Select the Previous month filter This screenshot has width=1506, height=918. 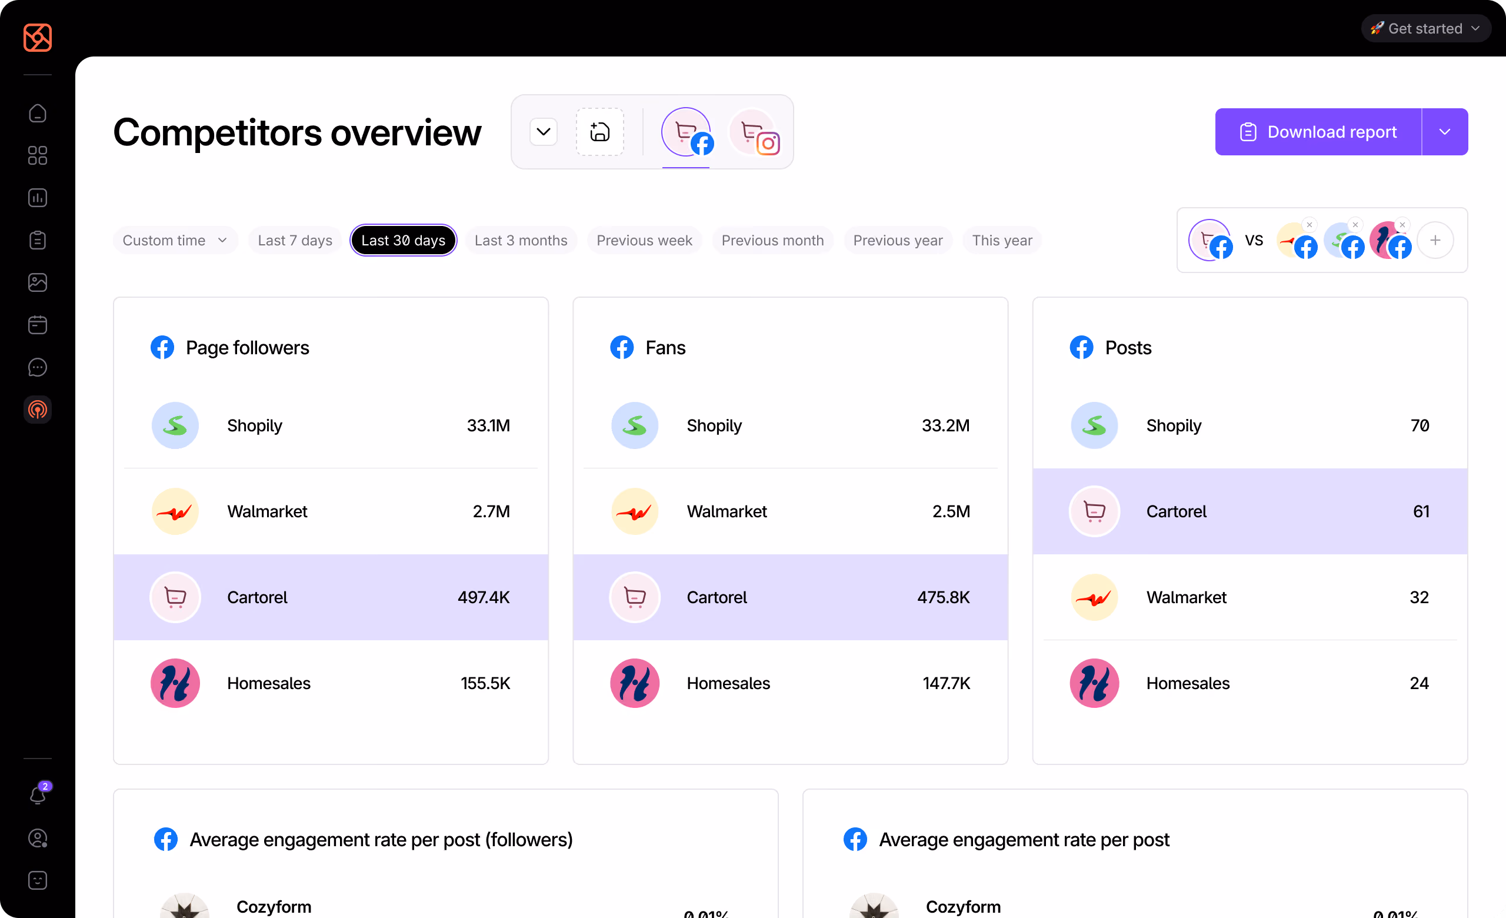click(x=772, y=240)
